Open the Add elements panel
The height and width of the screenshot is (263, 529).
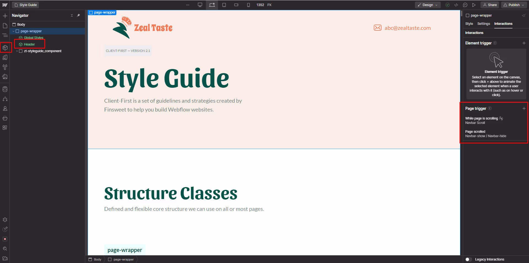5,16
